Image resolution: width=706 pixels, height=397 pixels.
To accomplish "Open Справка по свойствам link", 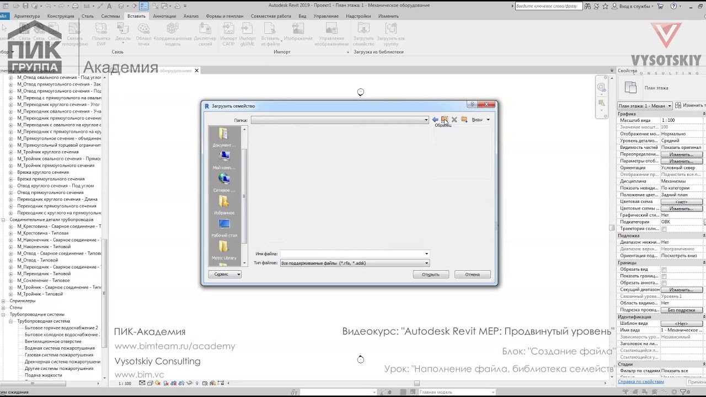I will point(641,382).
